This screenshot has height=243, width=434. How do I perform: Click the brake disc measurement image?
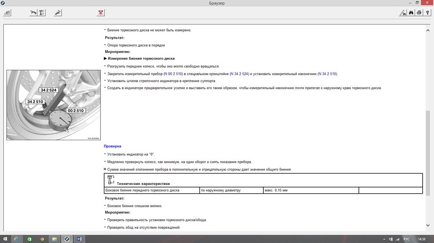point(53,105)
